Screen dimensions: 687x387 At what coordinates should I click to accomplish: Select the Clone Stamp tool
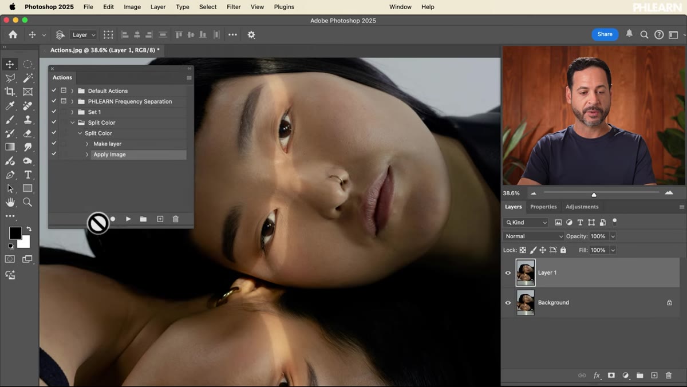tap(27, 120)
